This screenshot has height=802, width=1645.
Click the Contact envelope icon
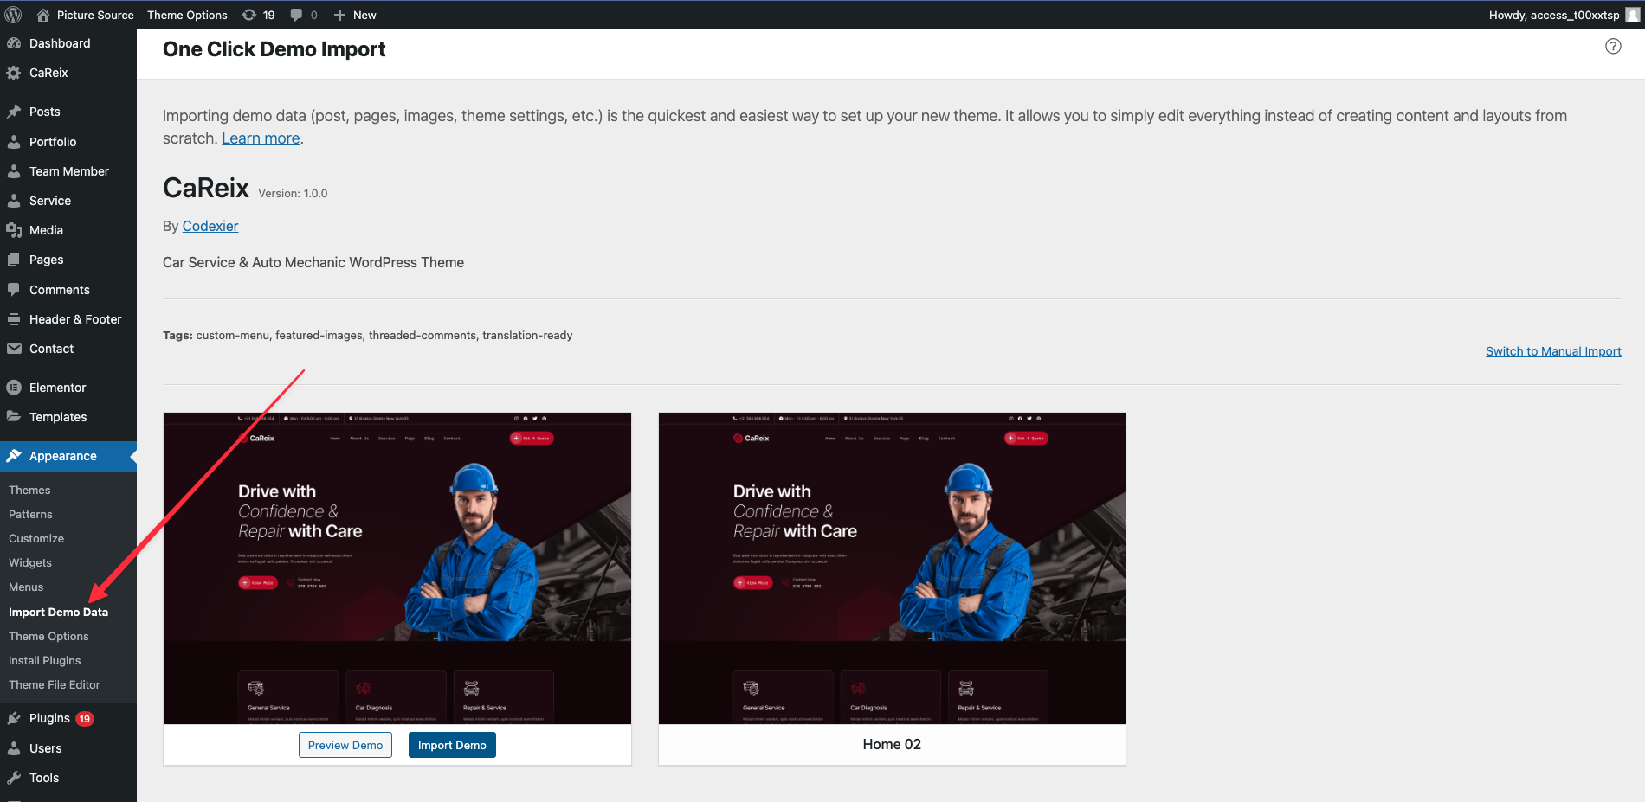pyautogui.click(x=14, y=349)
